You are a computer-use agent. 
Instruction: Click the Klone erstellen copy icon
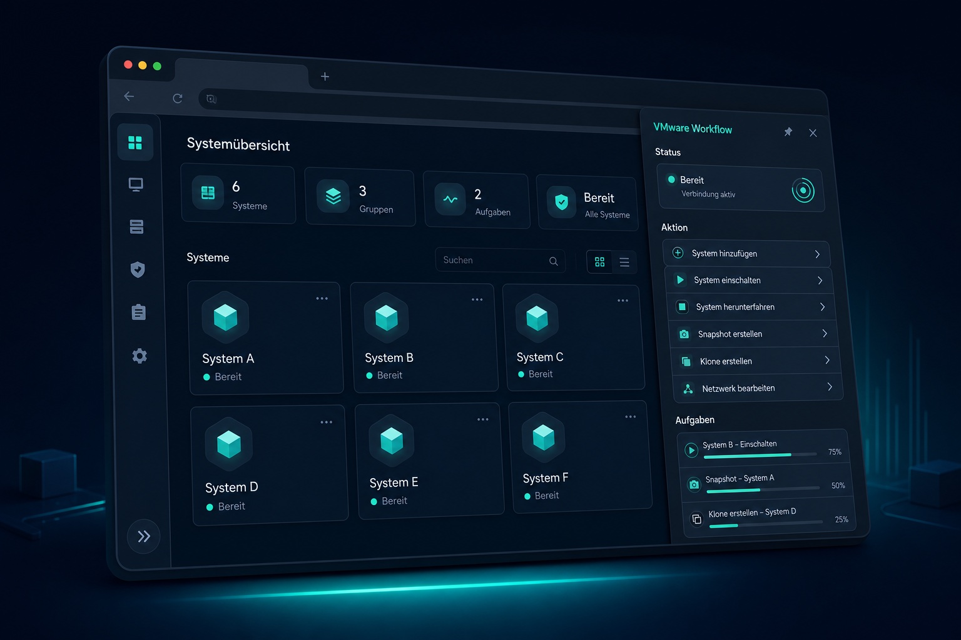pyautogui.click(x=686, y=361)
